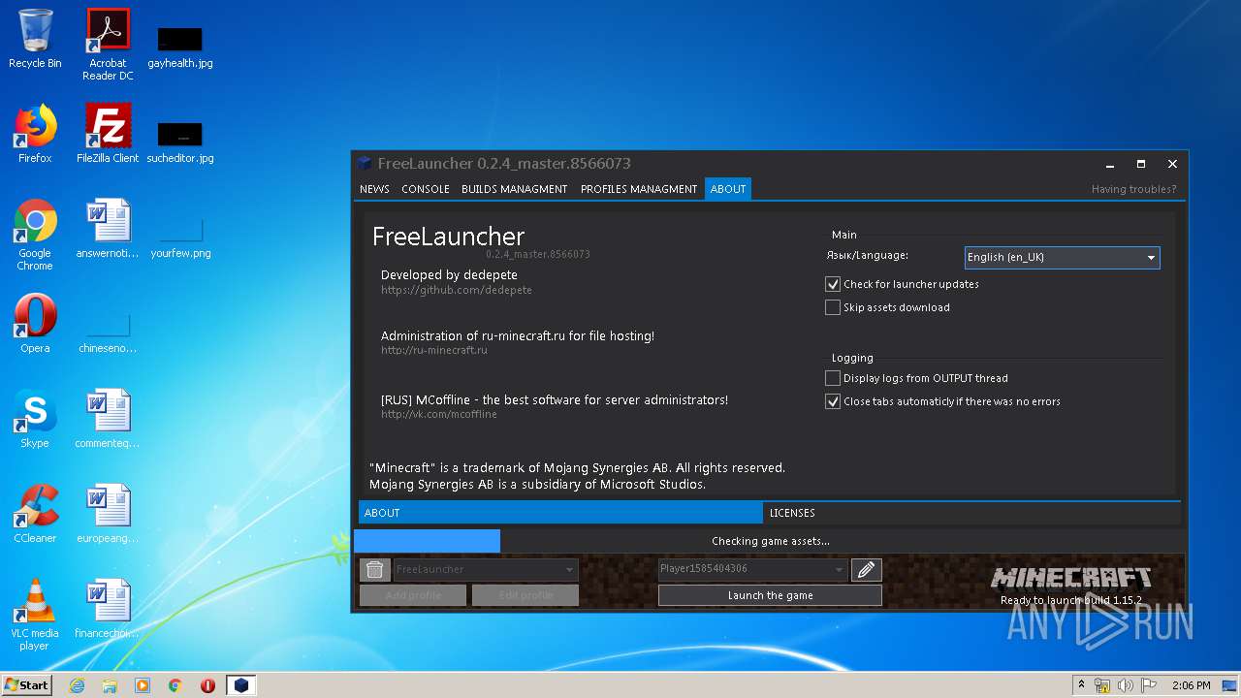Image resolution: width=1241 pixels, height=698 pixels.
Task: Open Opera from the taskbar
Action: point(207,685)
